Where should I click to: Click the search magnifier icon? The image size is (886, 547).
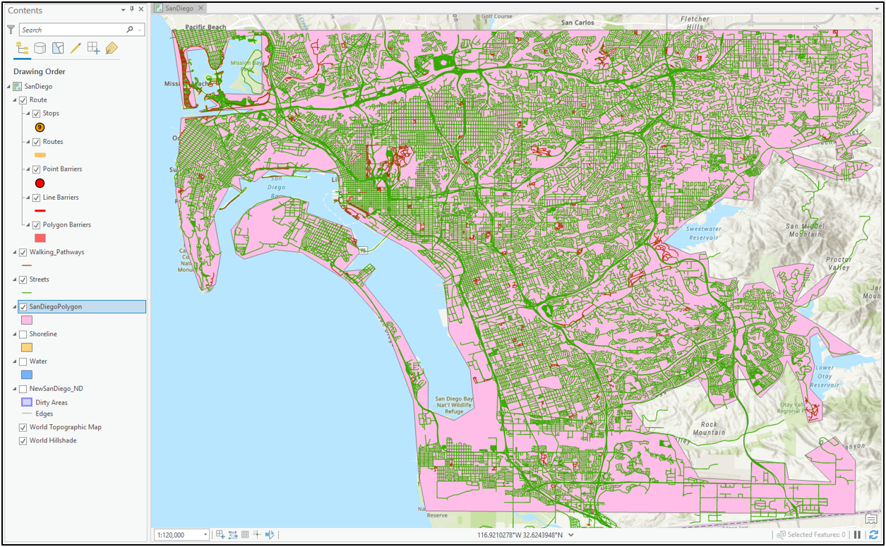click(x=130, y=30)
